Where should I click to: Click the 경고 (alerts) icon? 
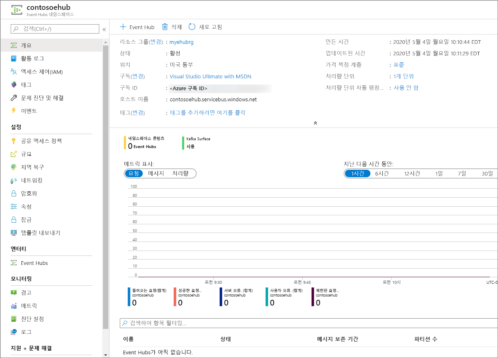pyautogui.click(x=14, y=293)
